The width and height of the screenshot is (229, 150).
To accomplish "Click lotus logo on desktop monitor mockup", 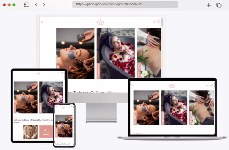I will click(101, 22).
